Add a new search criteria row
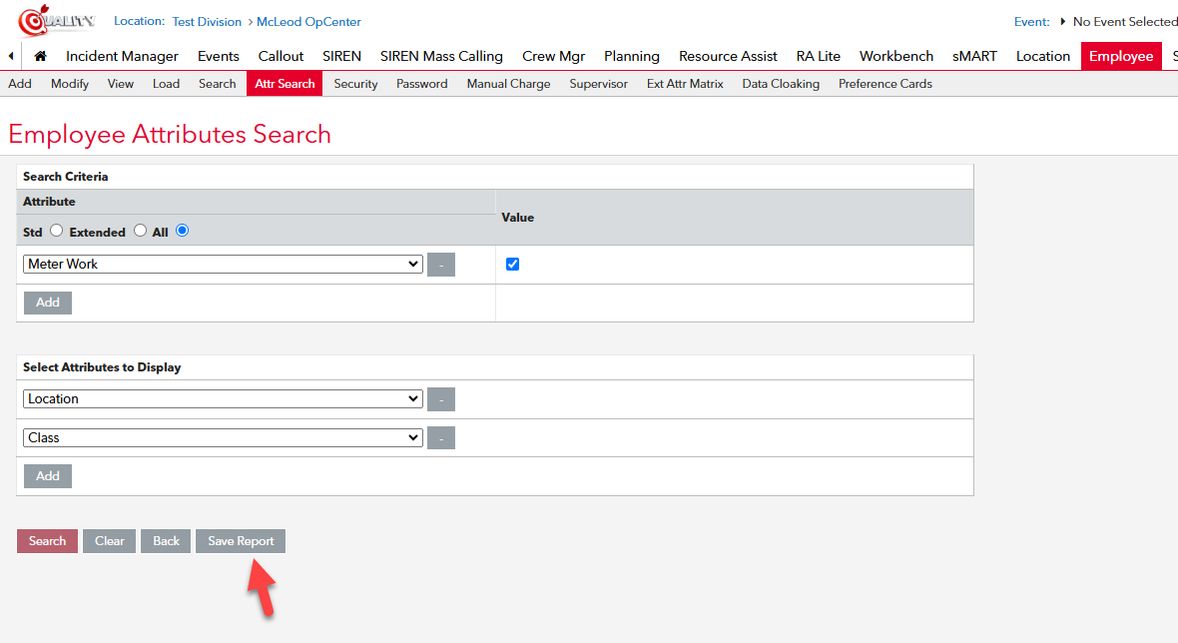Screen dimensions: 1178x643 coord(48,303)
